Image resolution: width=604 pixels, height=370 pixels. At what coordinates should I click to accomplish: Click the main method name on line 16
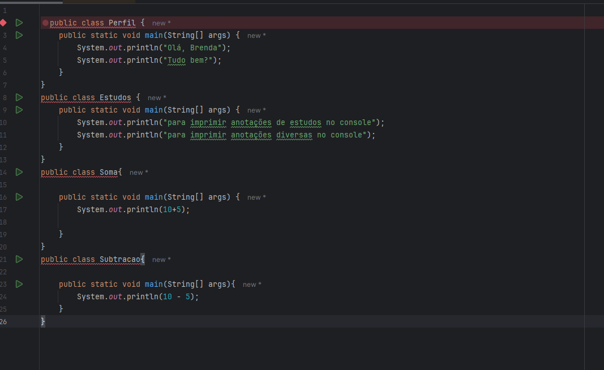154,197
